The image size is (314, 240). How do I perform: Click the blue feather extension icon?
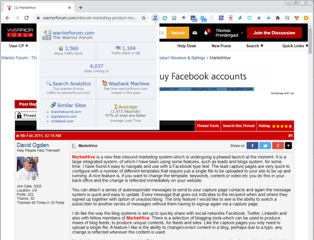pyautogui.click(x=240, y=18)
